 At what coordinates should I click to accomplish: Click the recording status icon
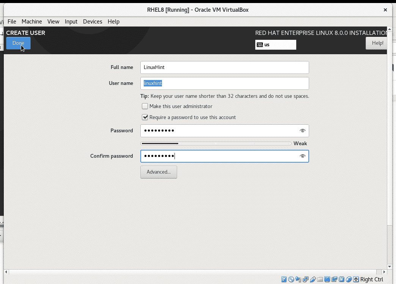[335, 279]
